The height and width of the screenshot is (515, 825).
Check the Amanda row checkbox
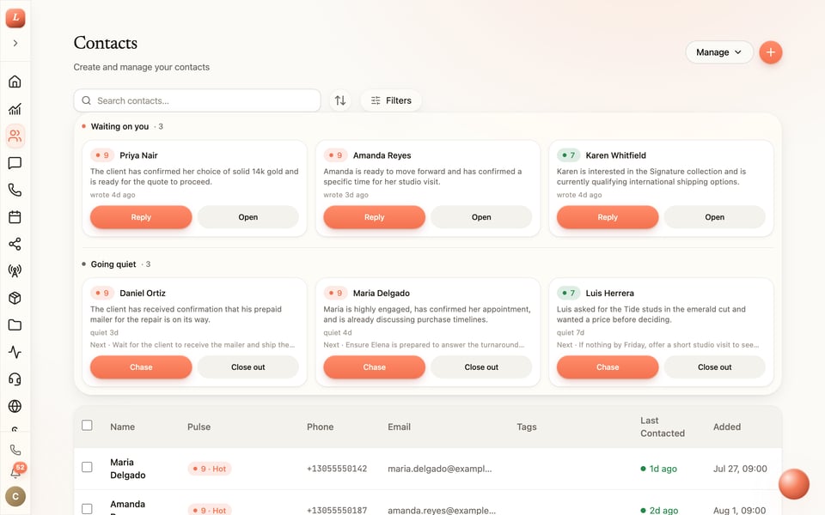(x=87, y=509)
